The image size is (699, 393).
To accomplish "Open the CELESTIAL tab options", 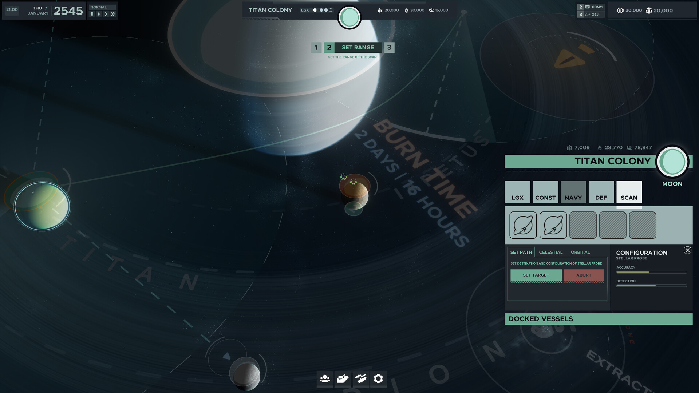I will [551, 252].
